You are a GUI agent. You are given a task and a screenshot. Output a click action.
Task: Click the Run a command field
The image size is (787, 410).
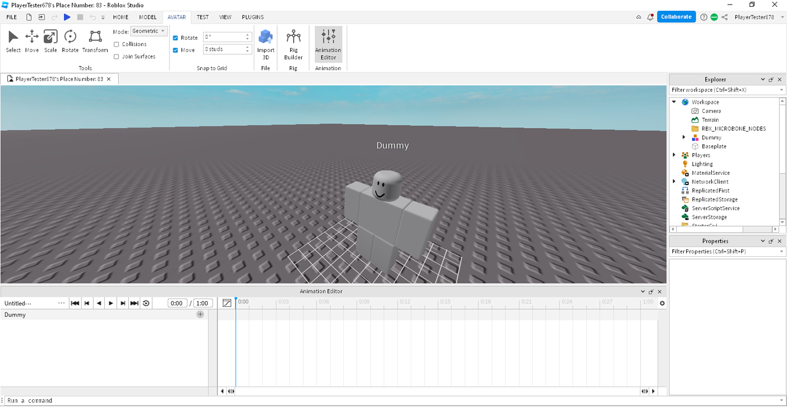(57, 400)
